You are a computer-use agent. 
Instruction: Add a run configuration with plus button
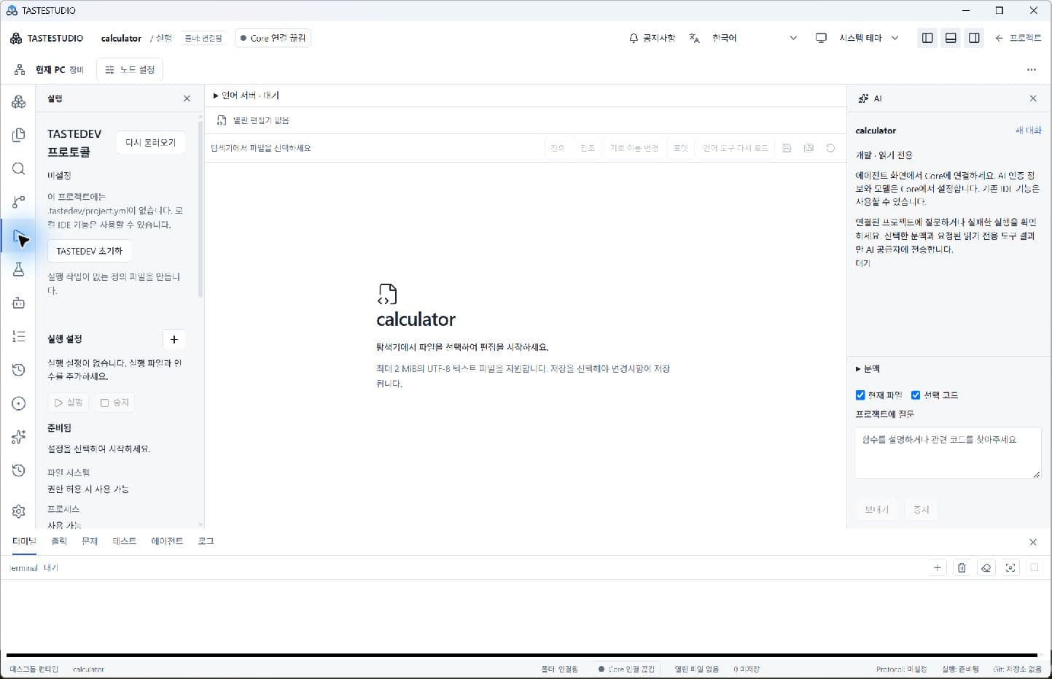coord(174,339)
